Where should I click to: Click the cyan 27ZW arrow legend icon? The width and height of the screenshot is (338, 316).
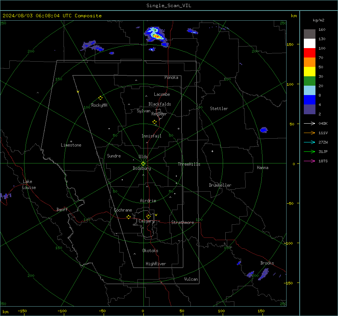(309, 142)
